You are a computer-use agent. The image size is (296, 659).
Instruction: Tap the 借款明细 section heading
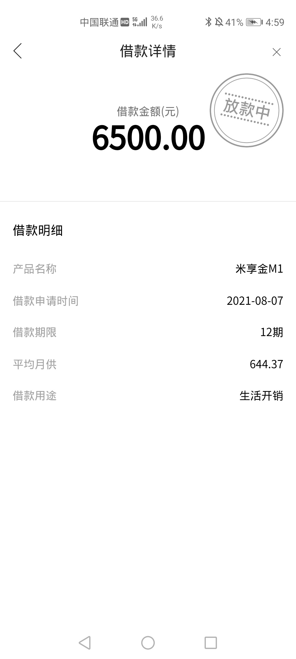(38, 230)
